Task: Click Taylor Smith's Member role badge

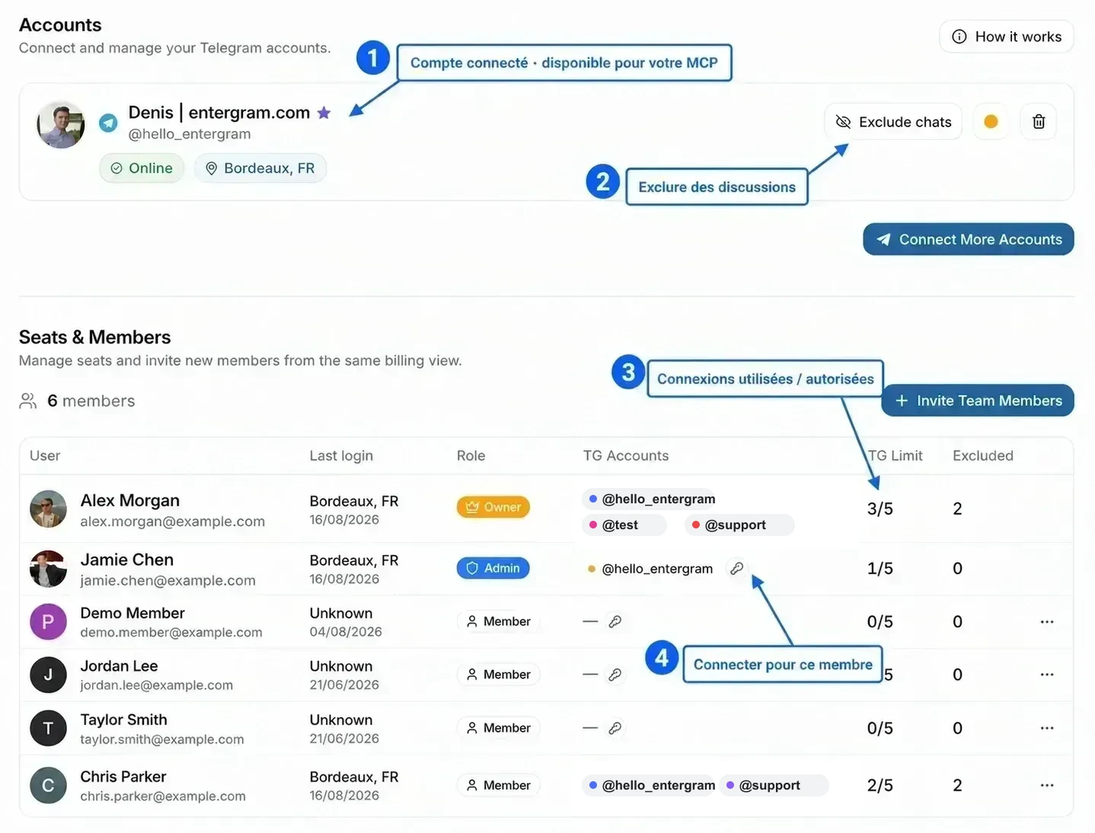Action: pyautogui.click(x=499, y=728)
